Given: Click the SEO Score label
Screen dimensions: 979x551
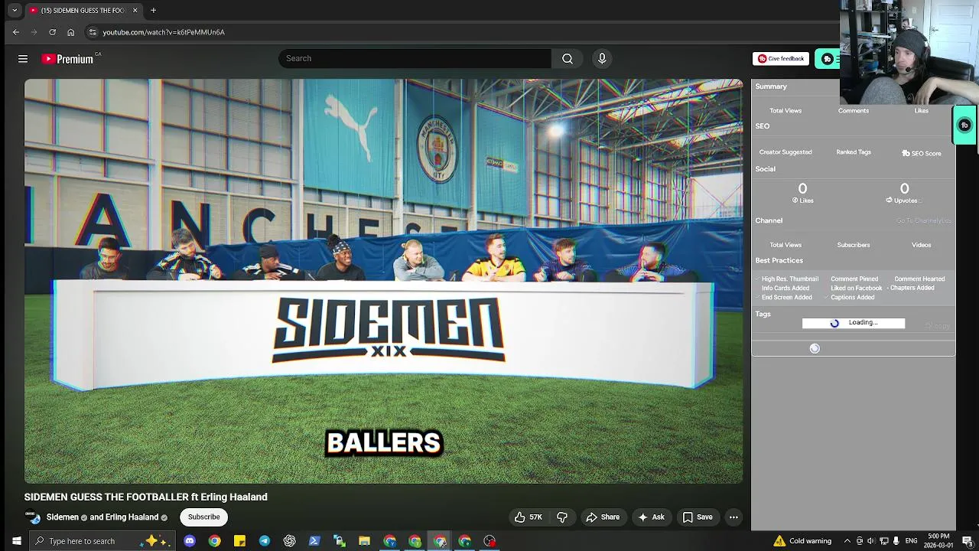Looking at the screenshot, I should coord(922,153).
